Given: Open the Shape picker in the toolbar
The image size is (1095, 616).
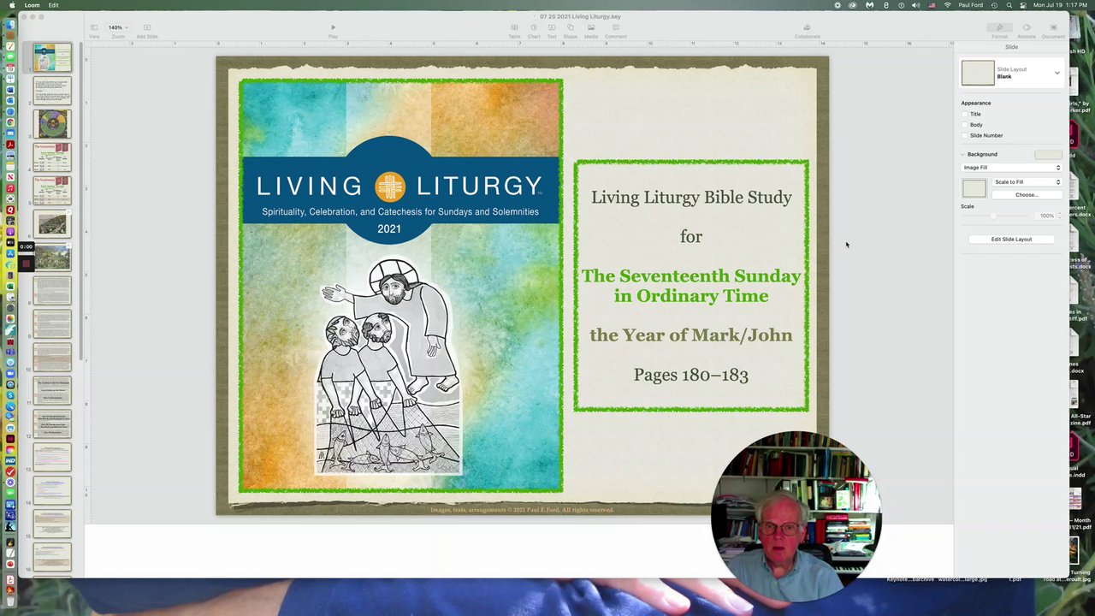Looking at the screenshot, I should [570, 31].
